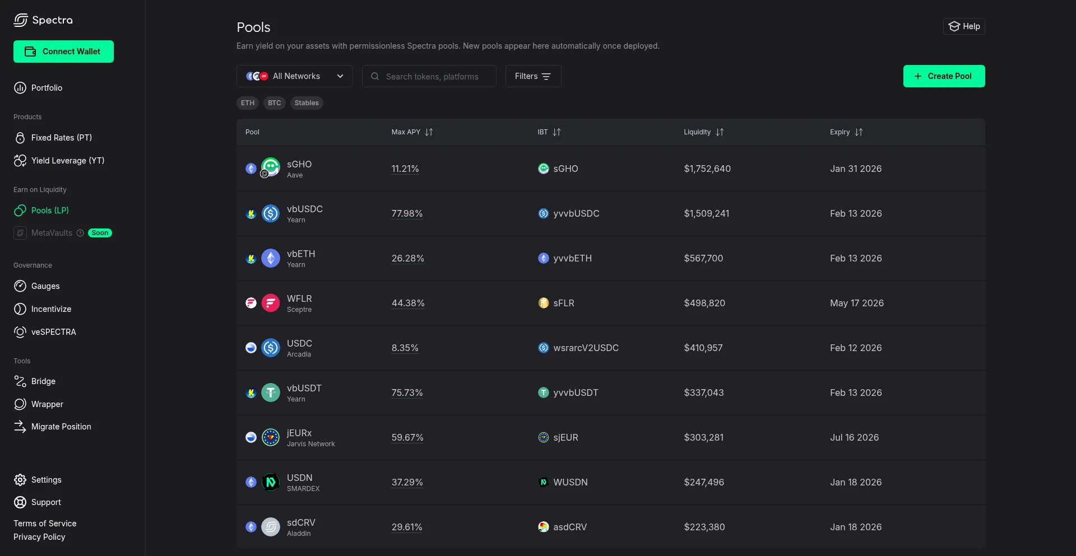Viewport: 1076px width, 556px height.
Task: Click the Create Pool button
Action: click(944, 76)
